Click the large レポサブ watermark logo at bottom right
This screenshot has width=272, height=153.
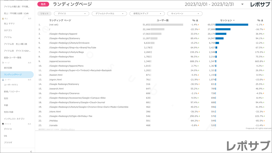[x=247, y=146]
